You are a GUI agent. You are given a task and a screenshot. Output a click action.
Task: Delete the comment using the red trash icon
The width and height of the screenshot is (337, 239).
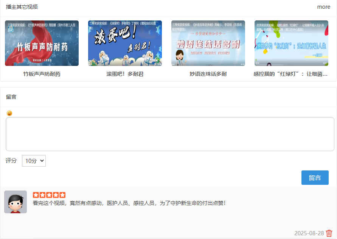[x=329, y=233]
